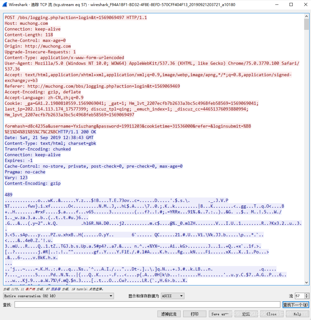Click the 'Referer: http://muchong.com' line

tap(92, 86)
